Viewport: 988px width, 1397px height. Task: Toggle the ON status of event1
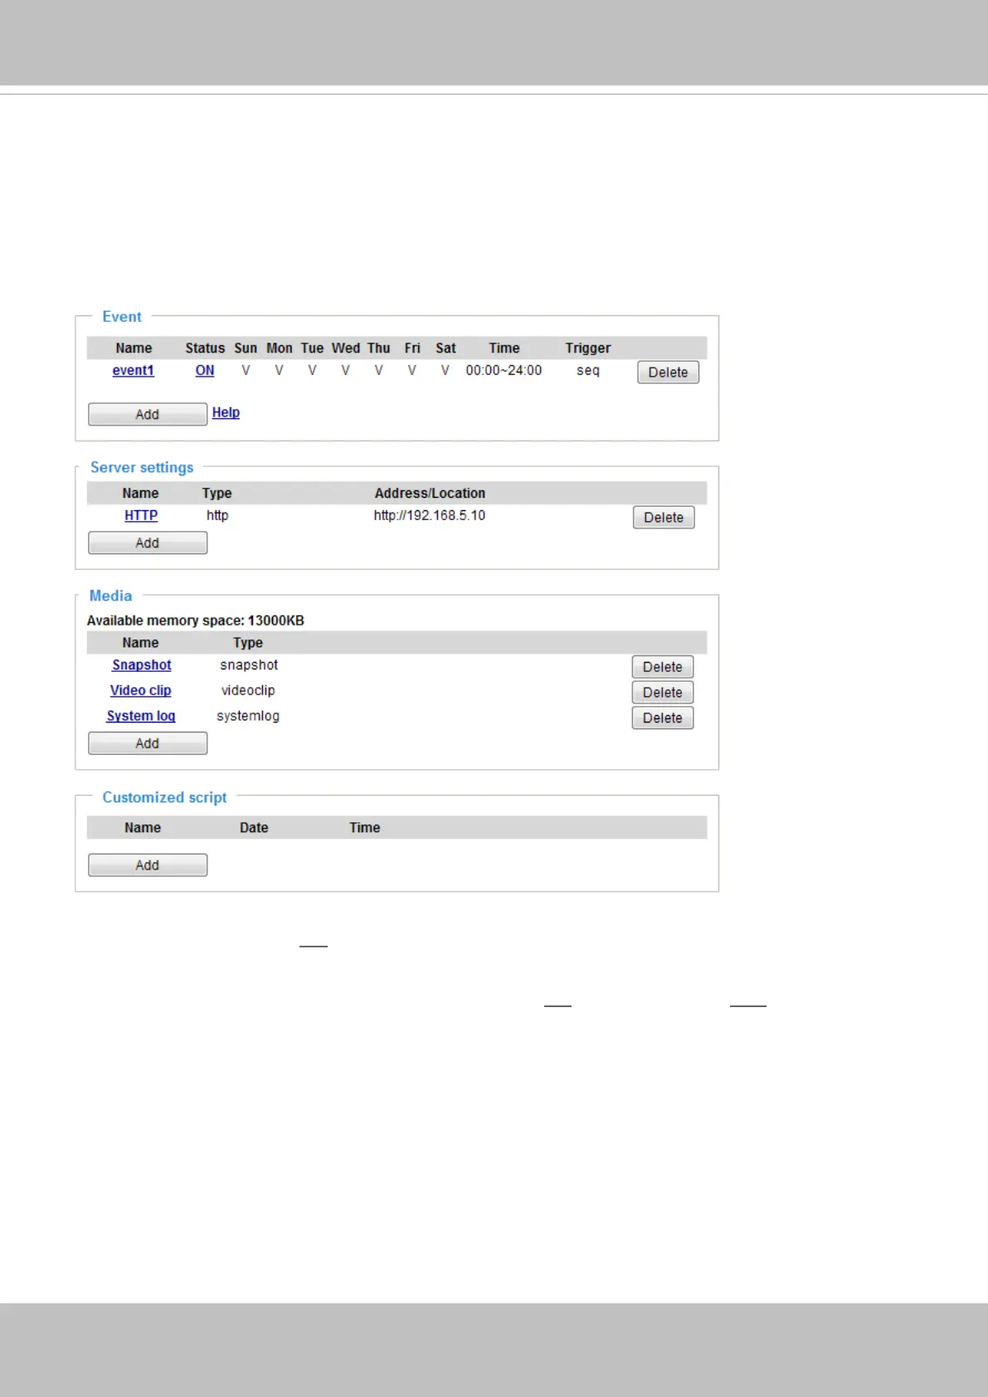pos(205,371)
